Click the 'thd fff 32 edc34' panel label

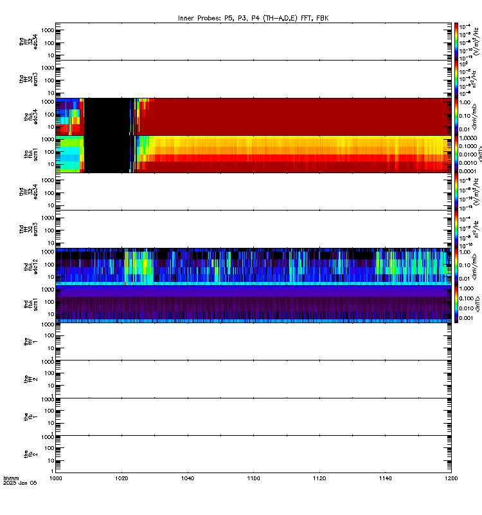(28, 191)
